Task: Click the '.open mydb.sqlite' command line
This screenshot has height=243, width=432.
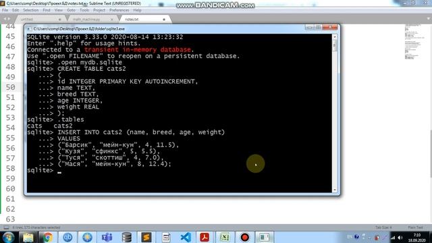Action: click(75, 62)
